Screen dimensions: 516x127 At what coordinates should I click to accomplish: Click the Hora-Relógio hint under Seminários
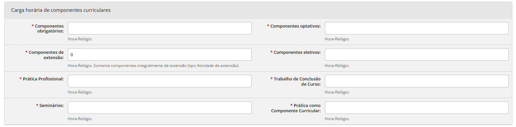[x=80, y=119]
